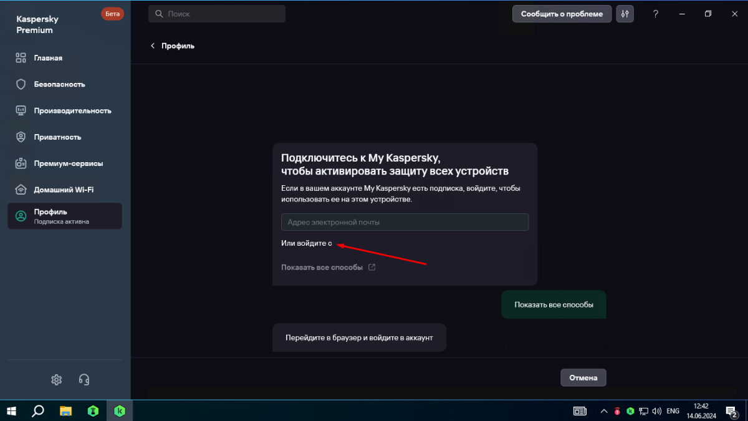Open Windows taskbar search
The height and width of the screenshot is (421, 748).
(38, 410)
